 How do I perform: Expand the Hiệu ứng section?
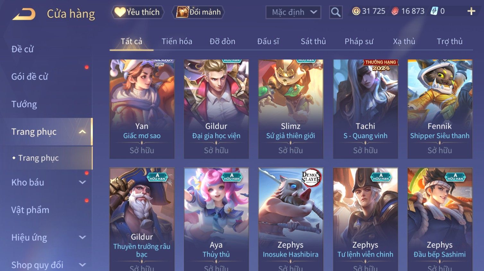click(82, 237)
